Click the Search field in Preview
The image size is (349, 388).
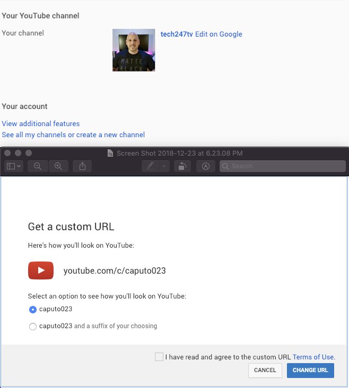(x=283, y=166)
